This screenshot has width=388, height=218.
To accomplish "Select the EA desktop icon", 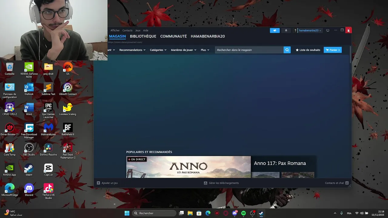I will pyautogui.click(x=68, y=69).
